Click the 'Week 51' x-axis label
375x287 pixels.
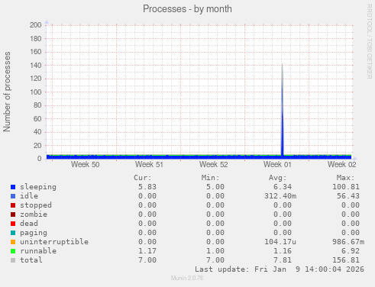149,164
